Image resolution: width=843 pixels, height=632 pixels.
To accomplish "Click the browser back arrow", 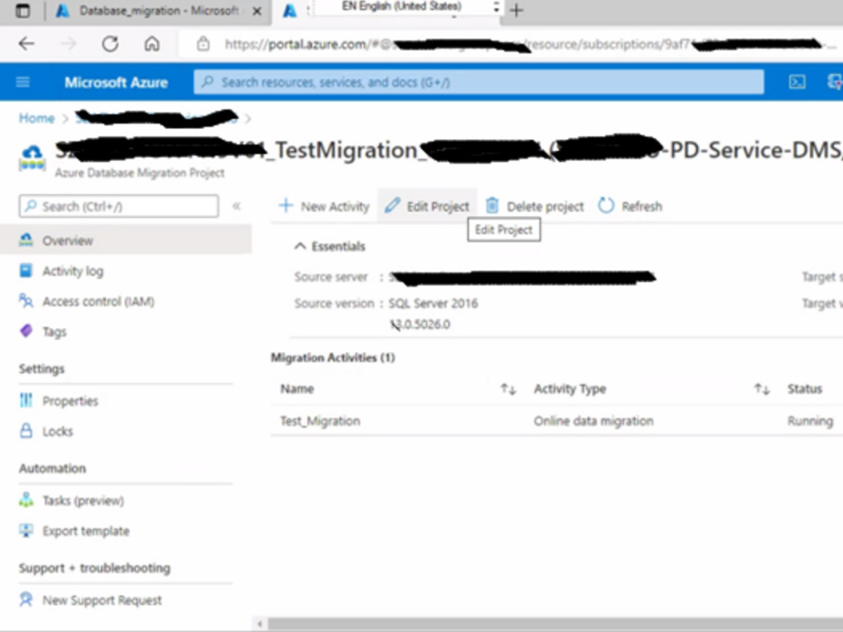I will tap(26, 44).
